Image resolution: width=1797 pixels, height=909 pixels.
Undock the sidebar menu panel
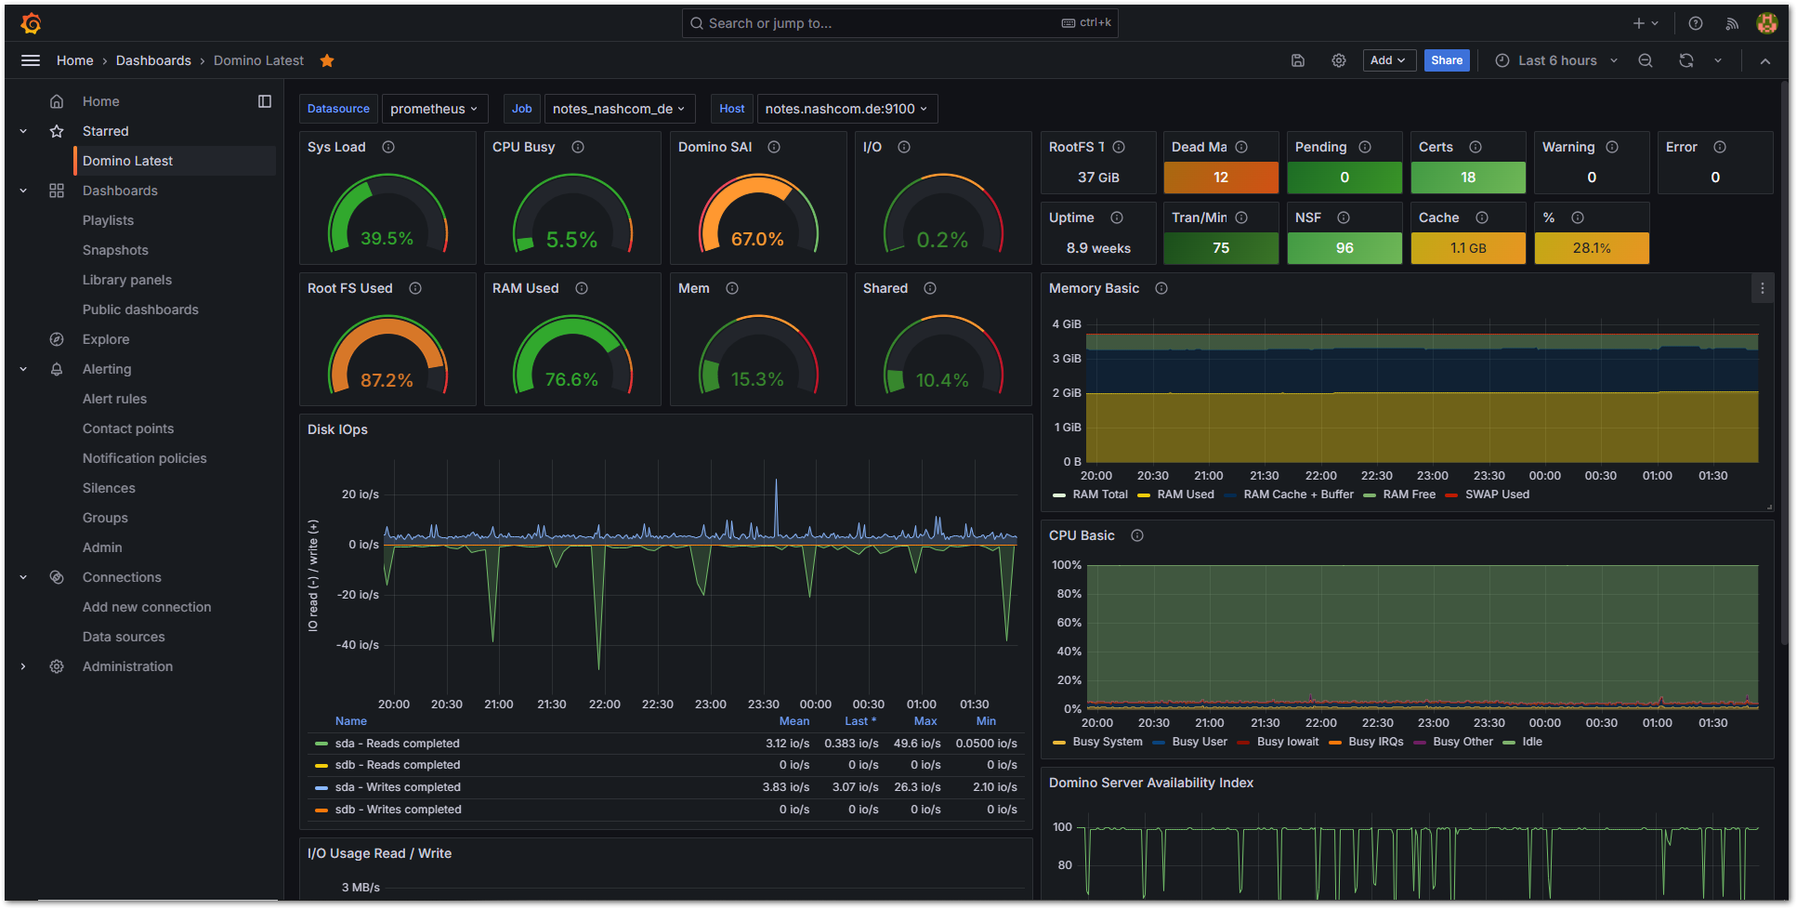pos(265,101)
